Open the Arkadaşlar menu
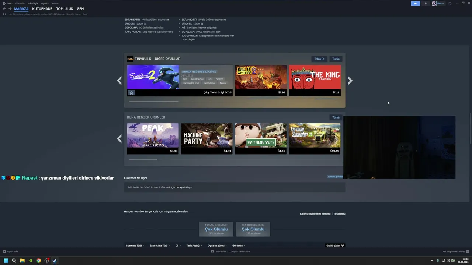Screen dimensions: 472x265 33,3
